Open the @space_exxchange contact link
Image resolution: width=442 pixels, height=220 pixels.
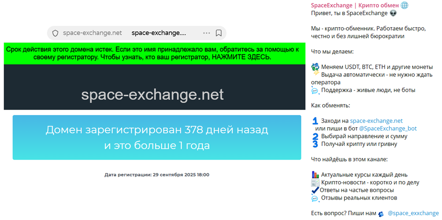pos(413,213)
